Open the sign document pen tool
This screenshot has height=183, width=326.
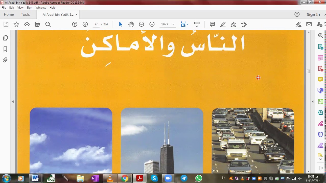coord(233,24)
